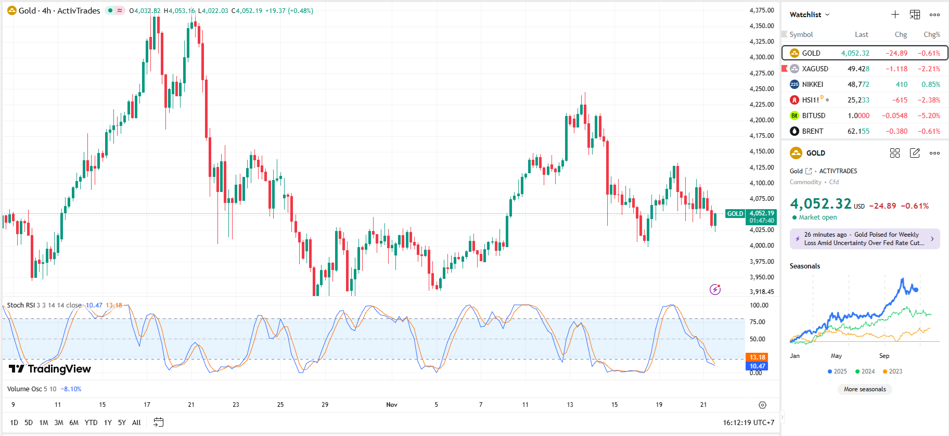Click the More seasonals button
Screen dimensions: 949x436
pos(865,389)
